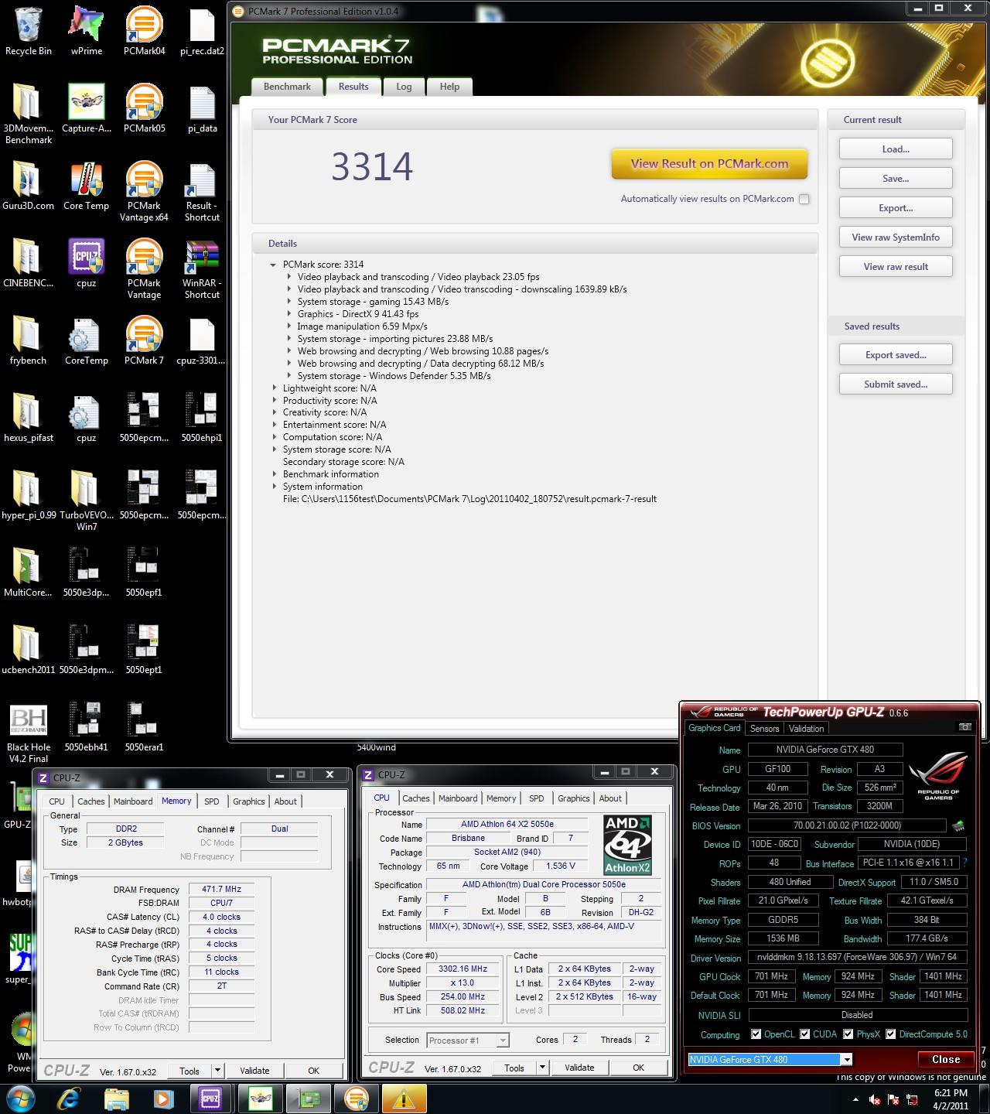Open the MultiCore desktop icon
The width and height of the screenshot is (990, 1114).
29,572
